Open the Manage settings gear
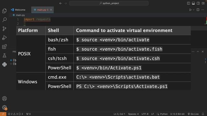 [x=4, y=107]
